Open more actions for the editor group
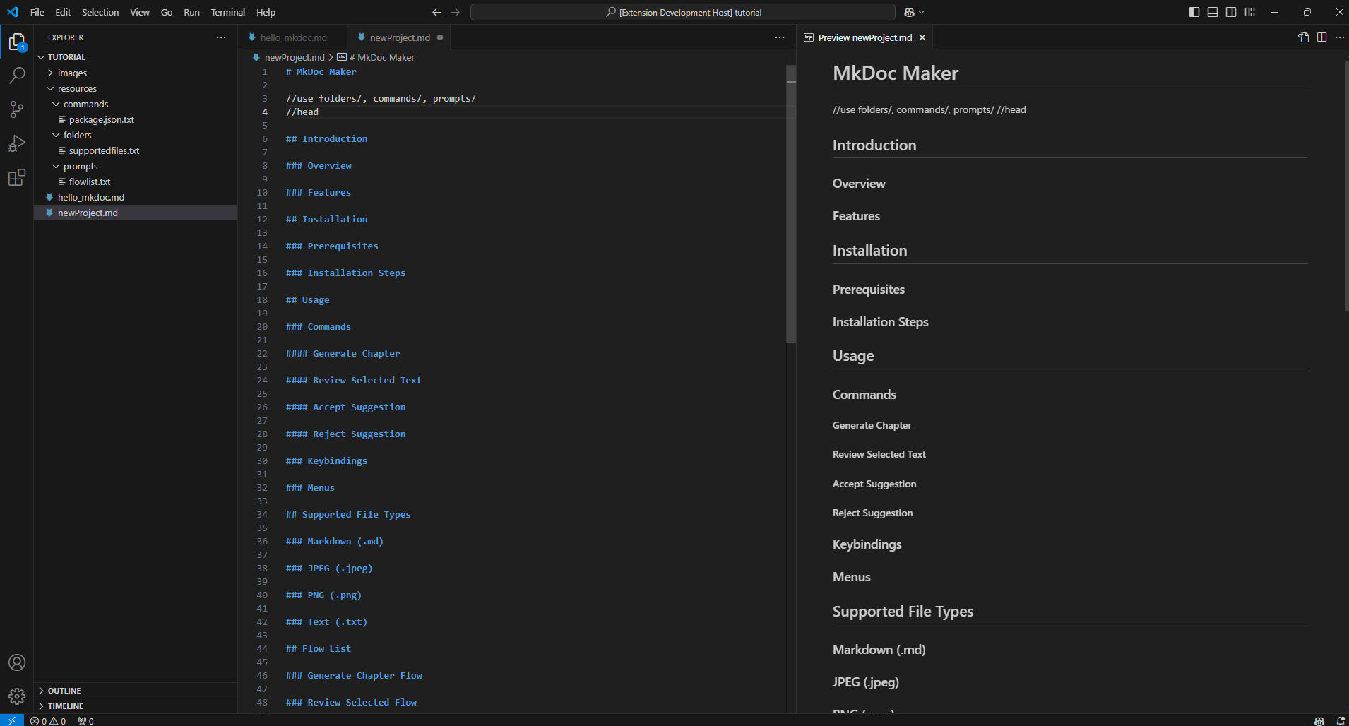This screenshot has width=1349, height=726. pyautogui.click(x=780, y=37)
